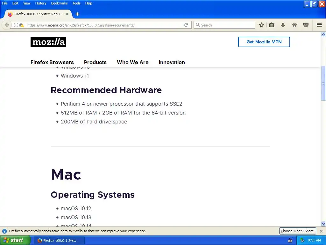Click into the Search box
326x245 pixels.
coord(224,25)
